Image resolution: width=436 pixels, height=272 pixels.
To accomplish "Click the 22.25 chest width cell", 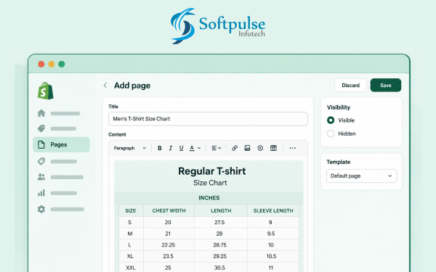I will click(169, 245).
